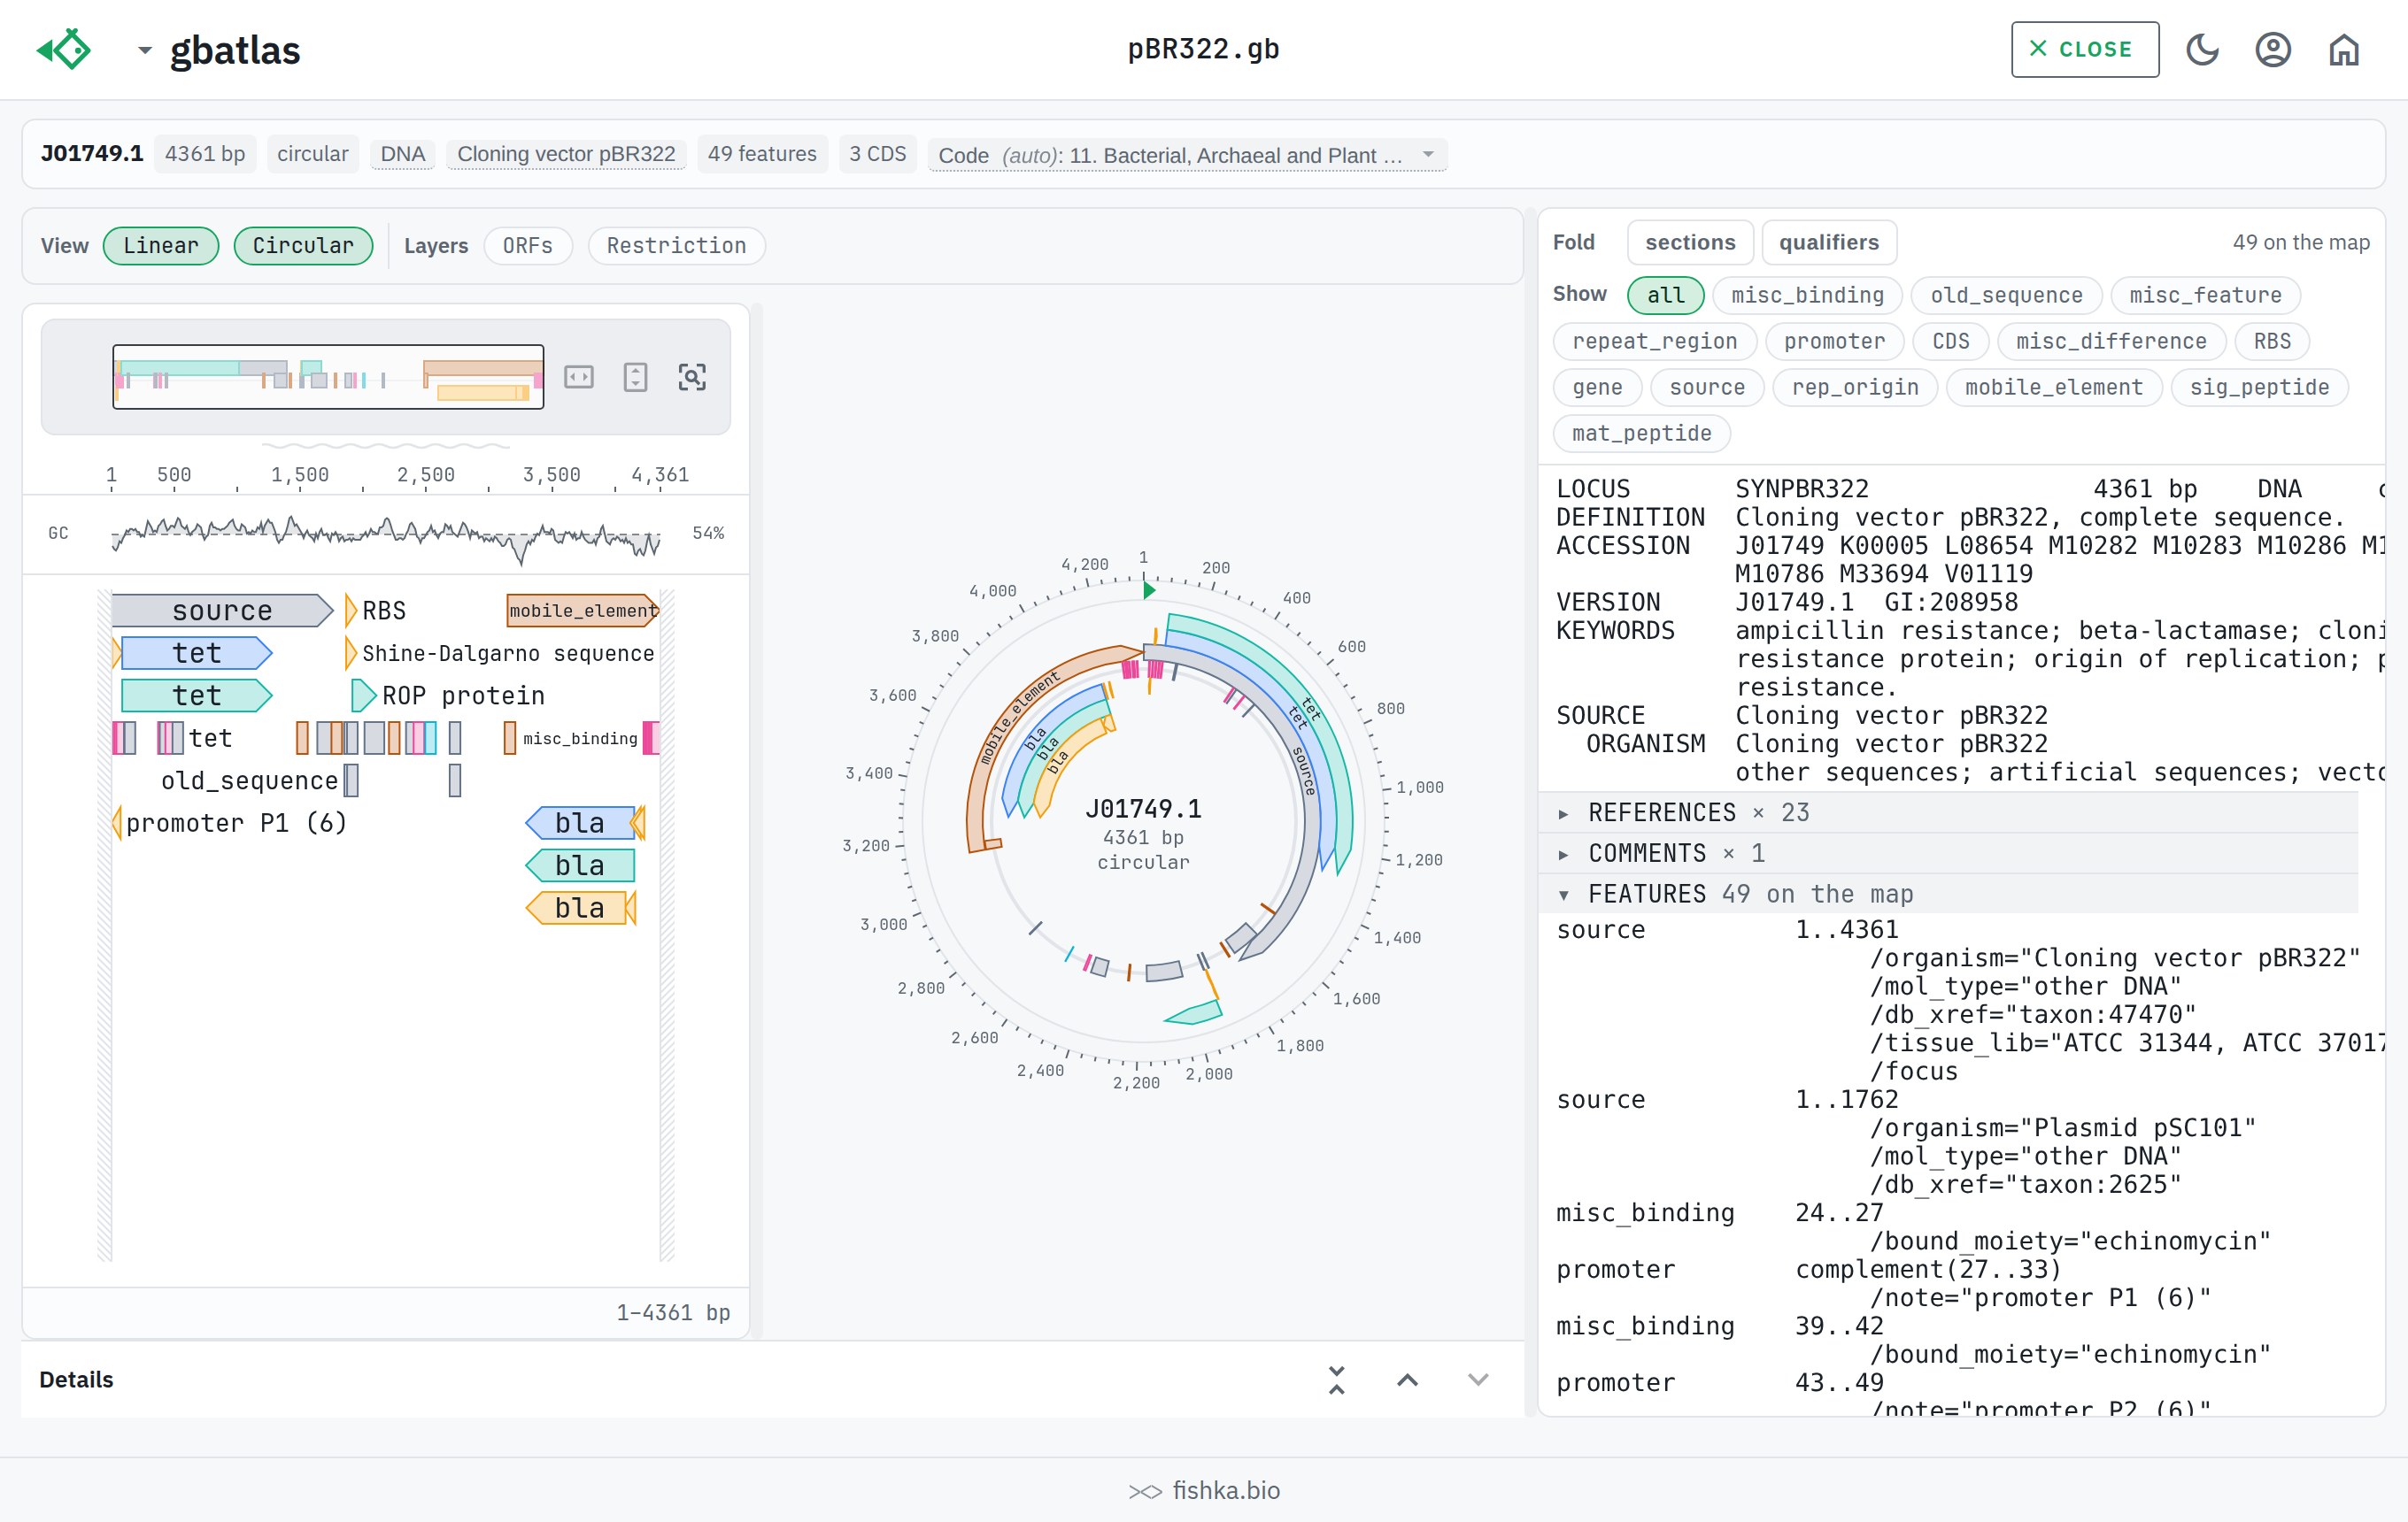
Task: Select the teal tet arrow feature
Action: (196, 696)
